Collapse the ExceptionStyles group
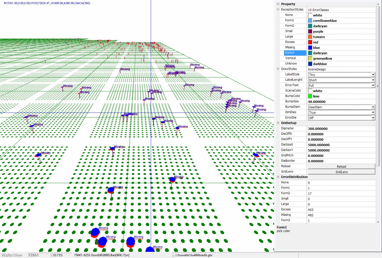Screen dimensions: 382x258 278,10
